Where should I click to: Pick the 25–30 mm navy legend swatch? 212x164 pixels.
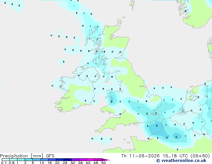pyautogui.click(x=67, y=160)
